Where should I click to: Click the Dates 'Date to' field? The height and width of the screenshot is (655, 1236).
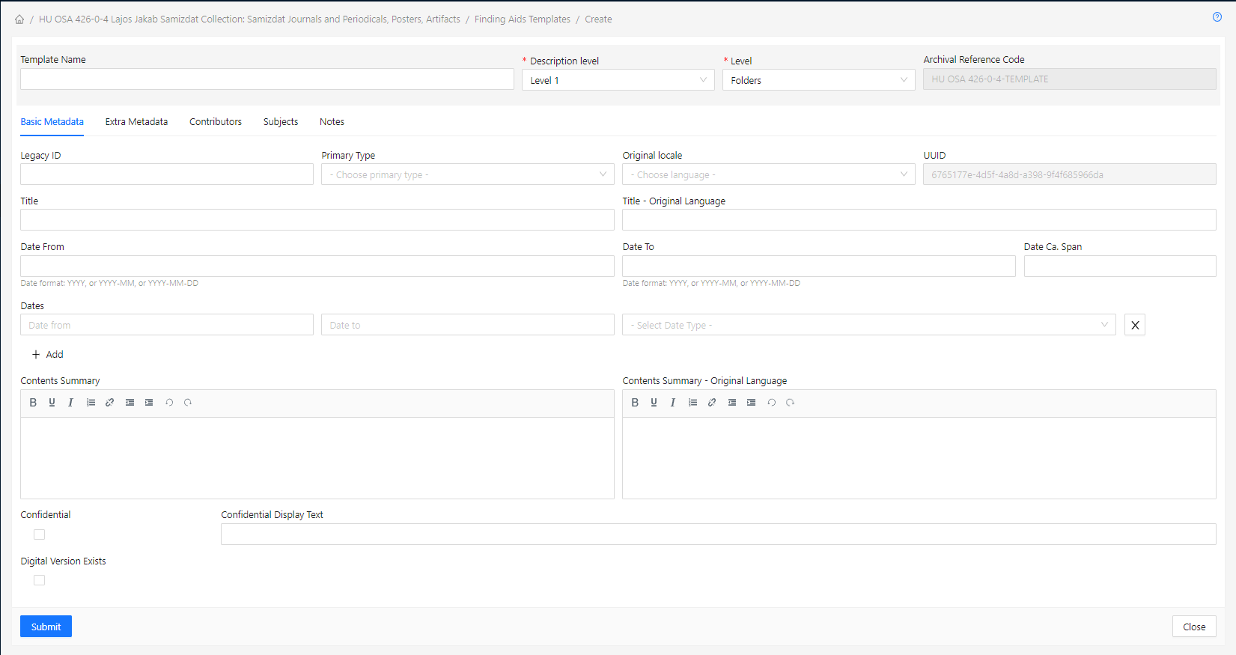coord(468,325)
